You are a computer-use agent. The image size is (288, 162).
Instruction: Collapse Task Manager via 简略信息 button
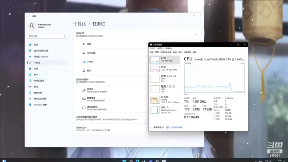[157, 127]
